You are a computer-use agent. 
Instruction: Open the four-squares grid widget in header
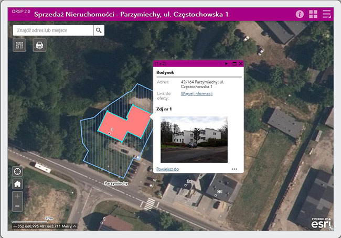tap(313, 14)
